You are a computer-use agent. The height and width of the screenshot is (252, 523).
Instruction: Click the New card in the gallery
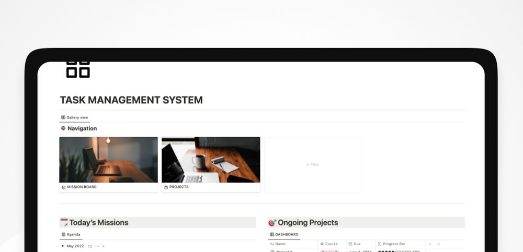(x=313, y=164)
